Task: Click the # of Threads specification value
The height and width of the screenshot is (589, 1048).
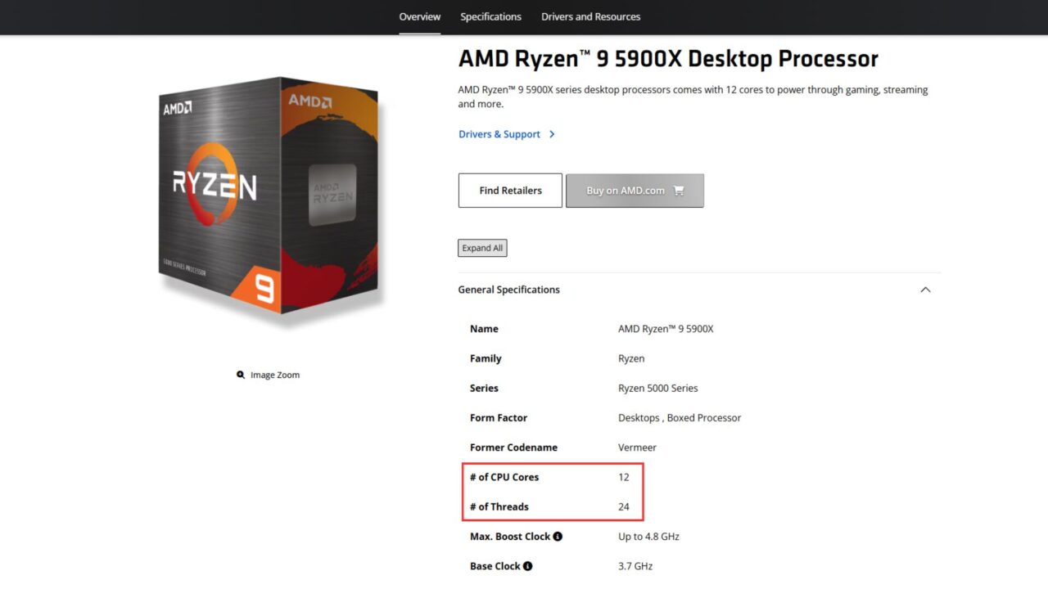Action: (x=624, y=506)
